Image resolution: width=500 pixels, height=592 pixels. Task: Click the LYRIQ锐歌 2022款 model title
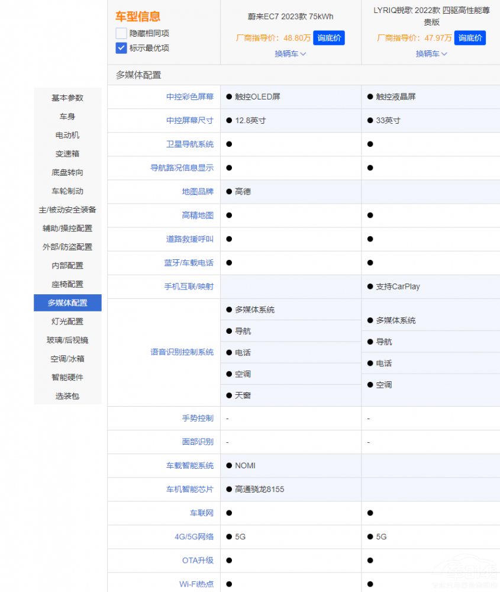(x=431, y=16)
